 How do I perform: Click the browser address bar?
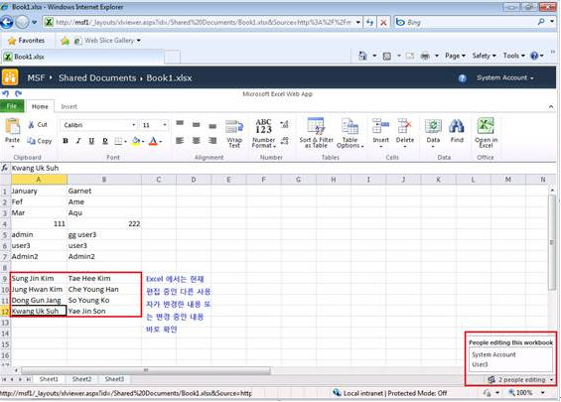pyautogui.click(x=203, y=22)
